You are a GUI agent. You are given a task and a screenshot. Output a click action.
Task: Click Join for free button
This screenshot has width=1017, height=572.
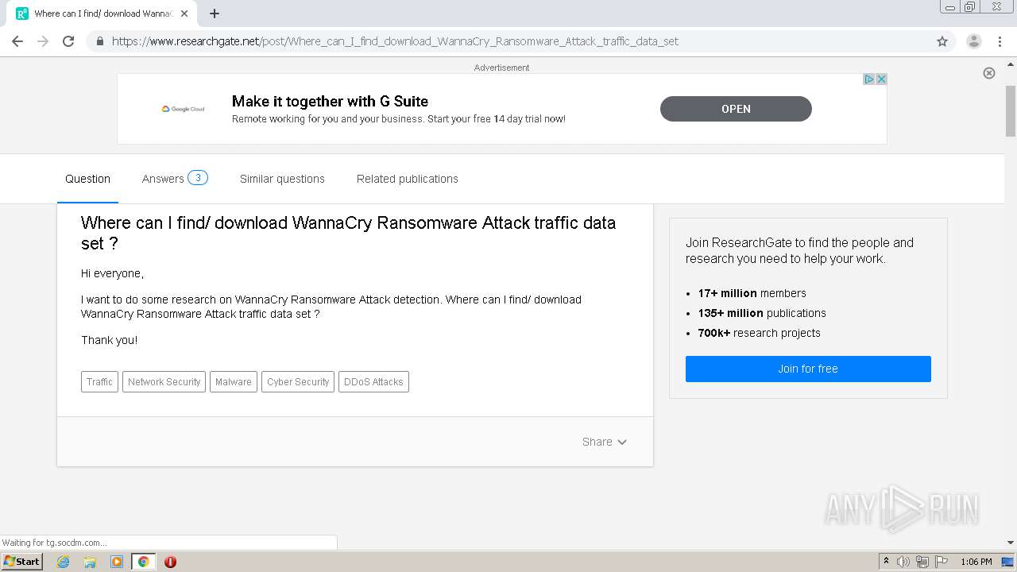point(808,369)
